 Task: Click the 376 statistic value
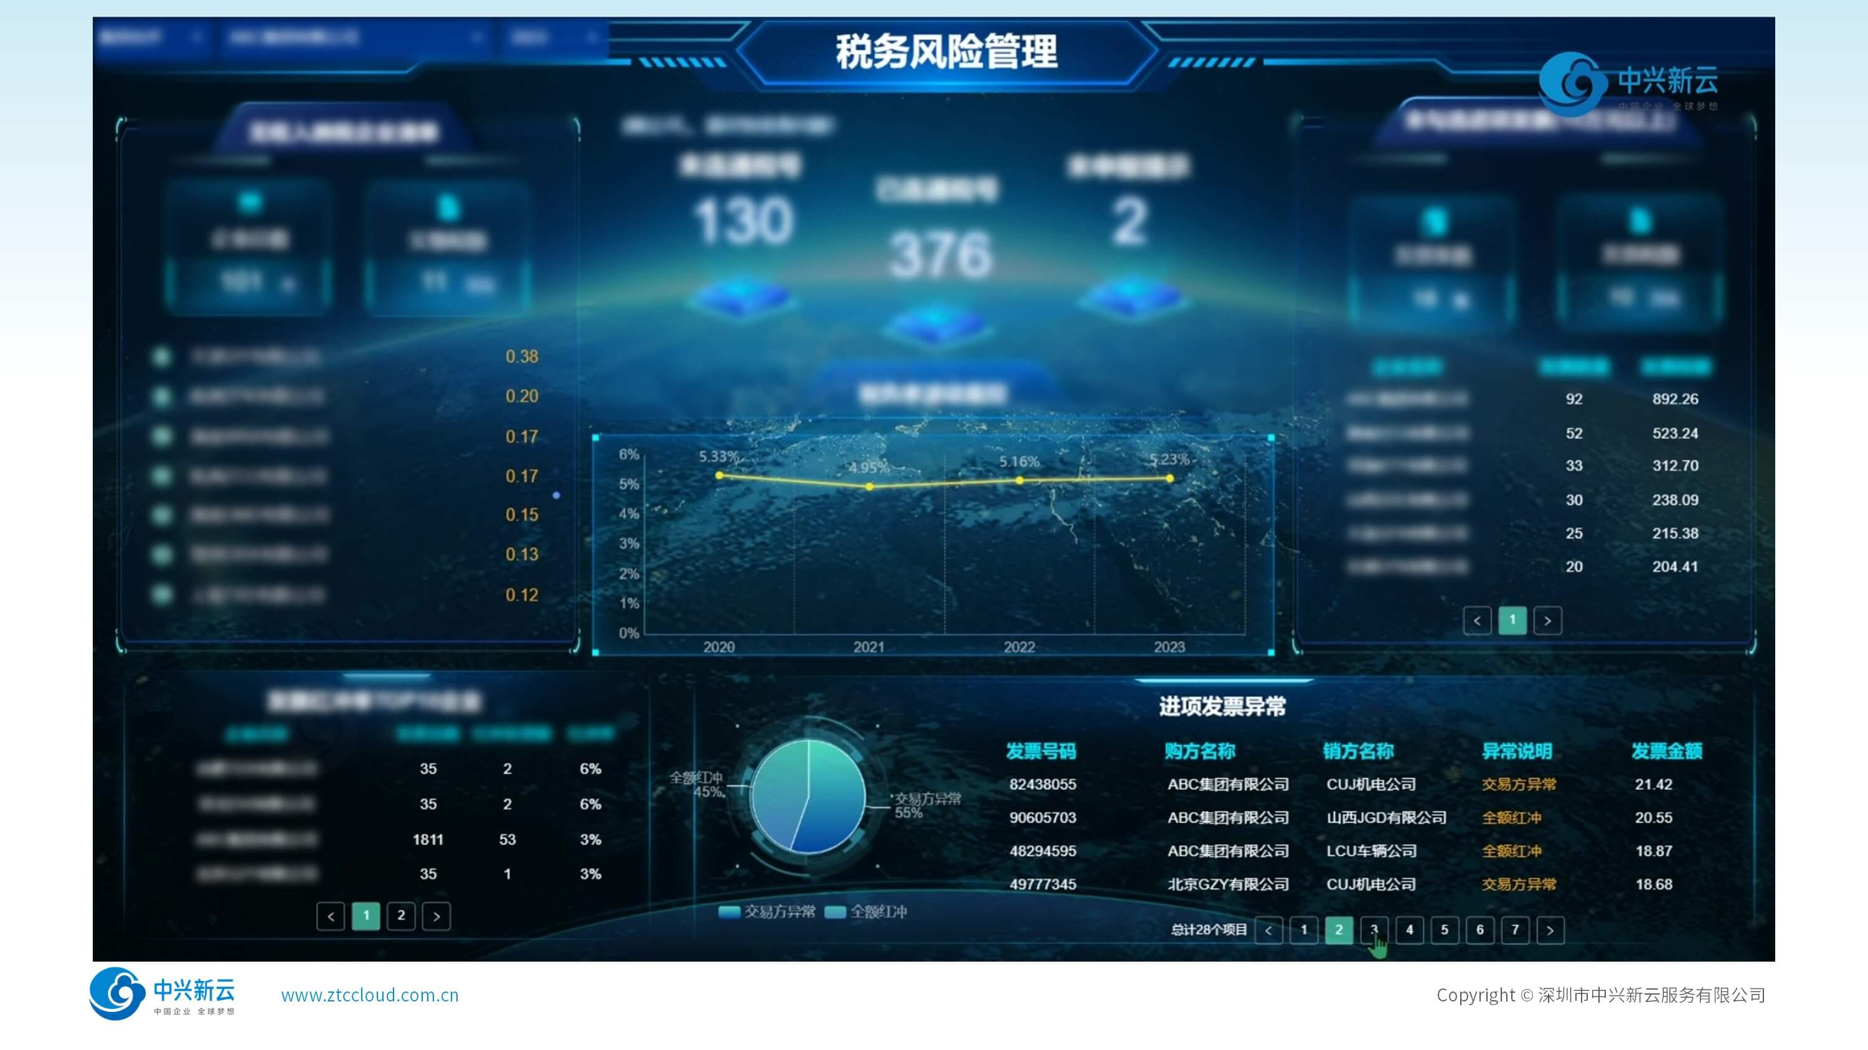pos(940,255)
